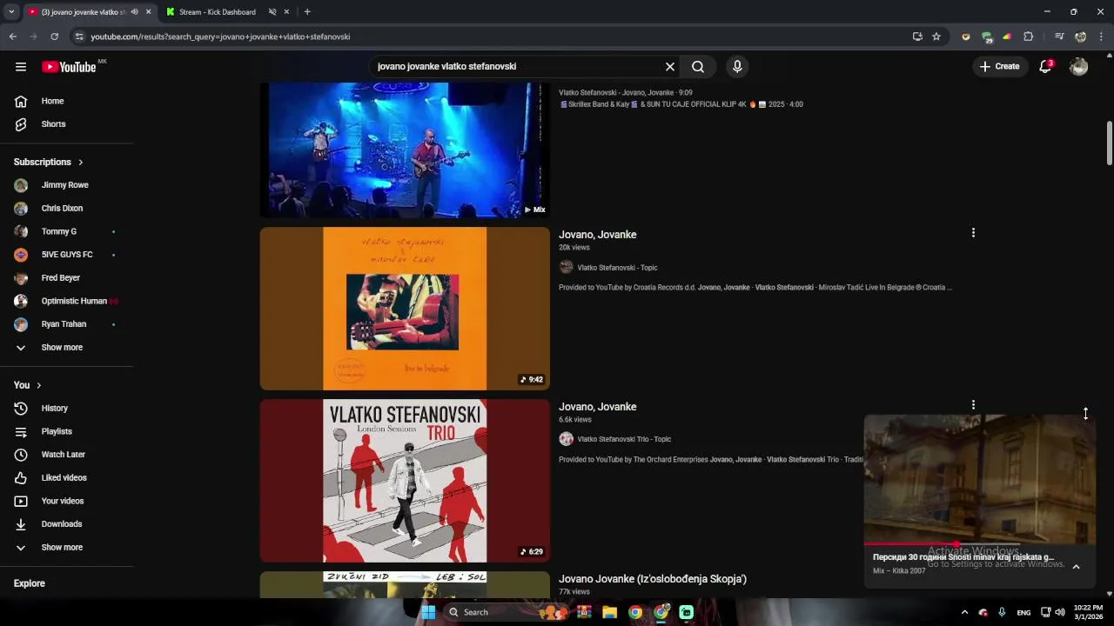Viewport: 1114px width, 626px height.
Task: Expand You section chevron
Action: click(38, 385)
